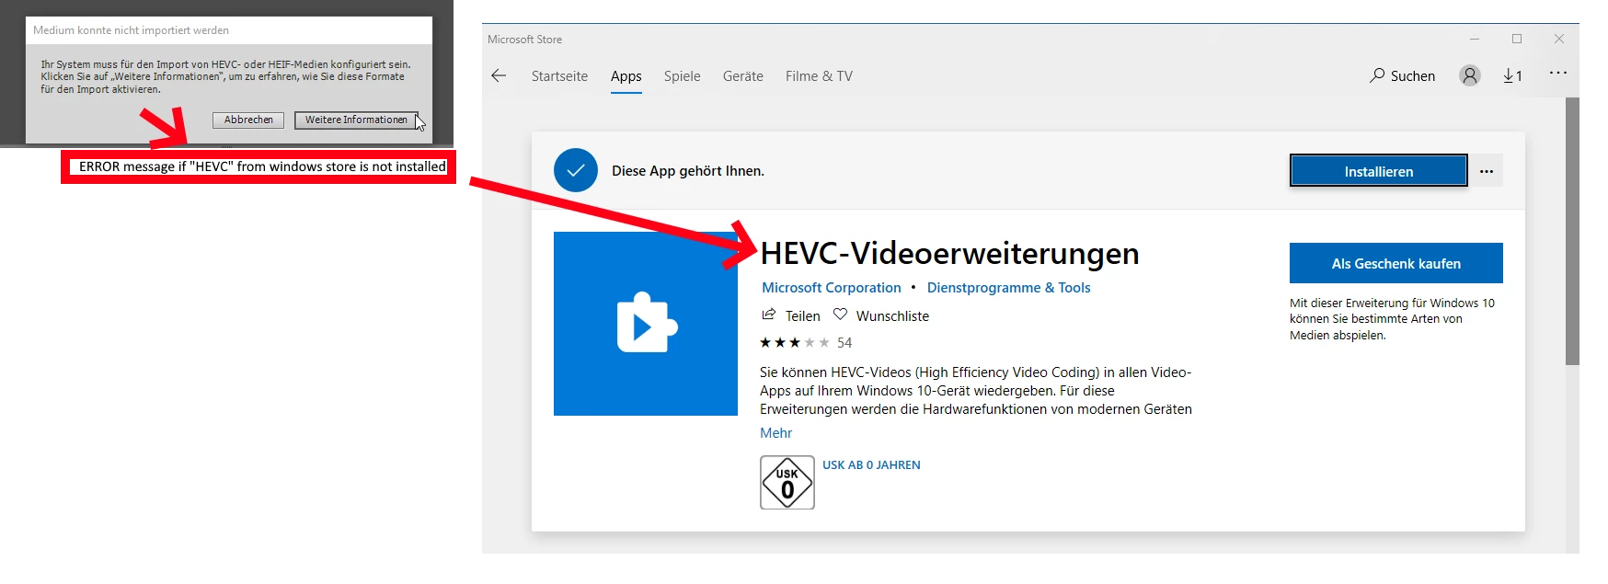Click the Store window vertical scrollbar
This screenshot has height=584, width=1608.
coord(1572,232)
